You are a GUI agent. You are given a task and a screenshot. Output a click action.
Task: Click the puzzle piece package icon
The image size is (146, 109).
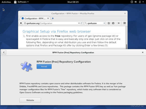pos(26,67)
